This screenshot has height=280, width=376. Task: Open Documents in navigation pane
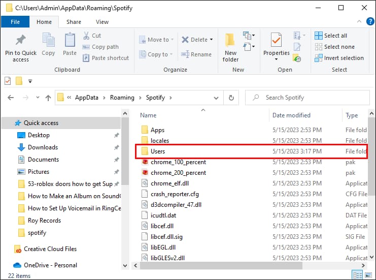coord(43,160)
